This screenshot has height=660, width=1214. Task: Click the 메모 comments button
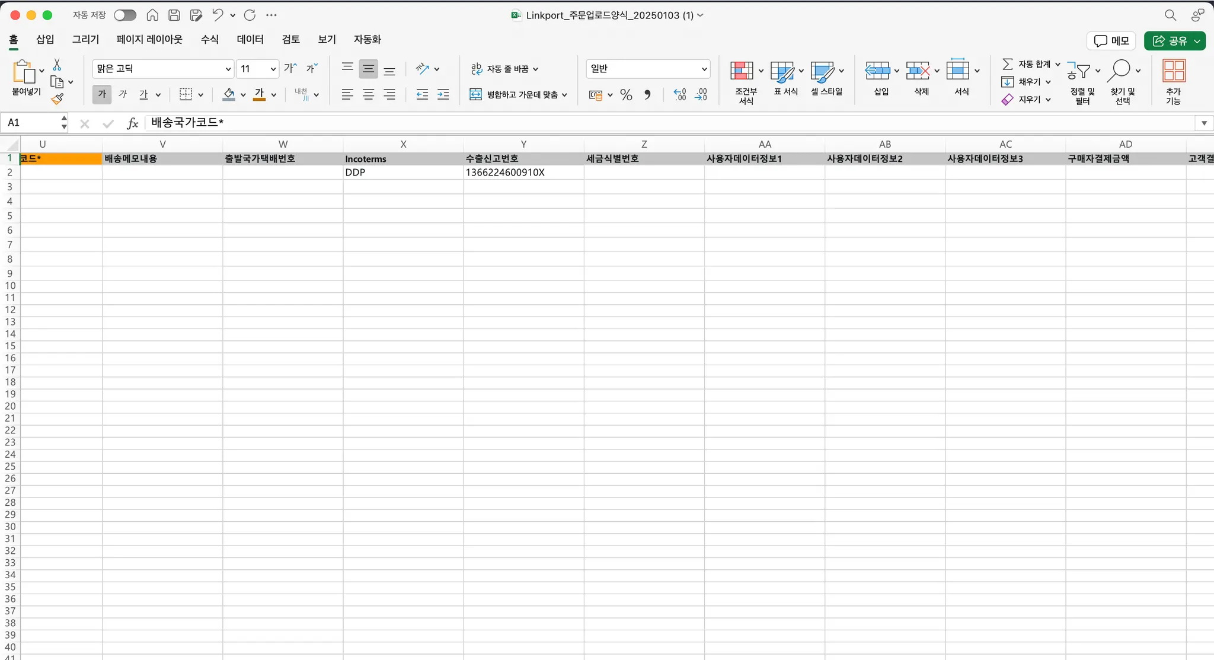coord(1111,41)
